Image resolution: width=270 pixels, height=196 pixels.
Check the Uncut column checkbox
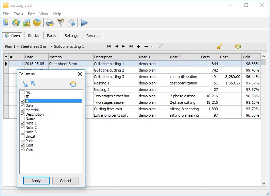click(x=23, y=136)
